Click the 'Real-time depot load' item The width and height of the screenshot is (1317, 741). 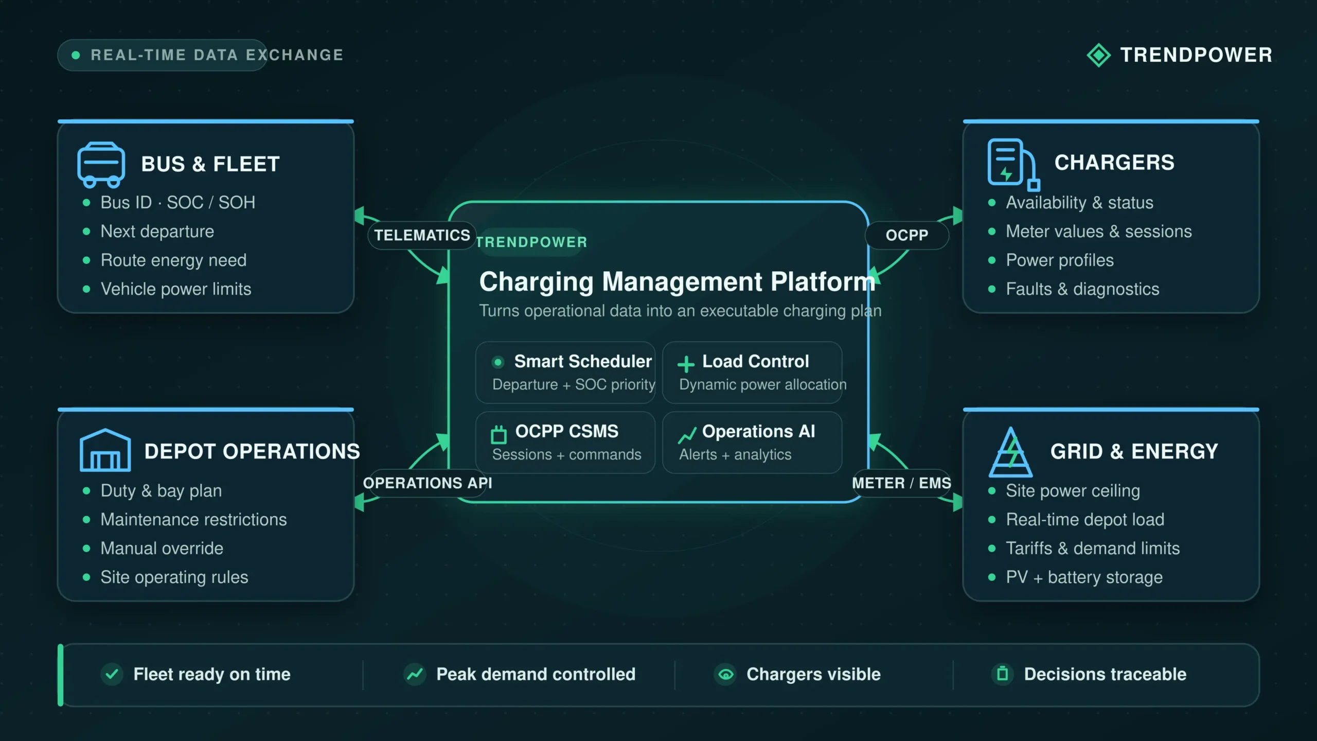pos(1085,520)
